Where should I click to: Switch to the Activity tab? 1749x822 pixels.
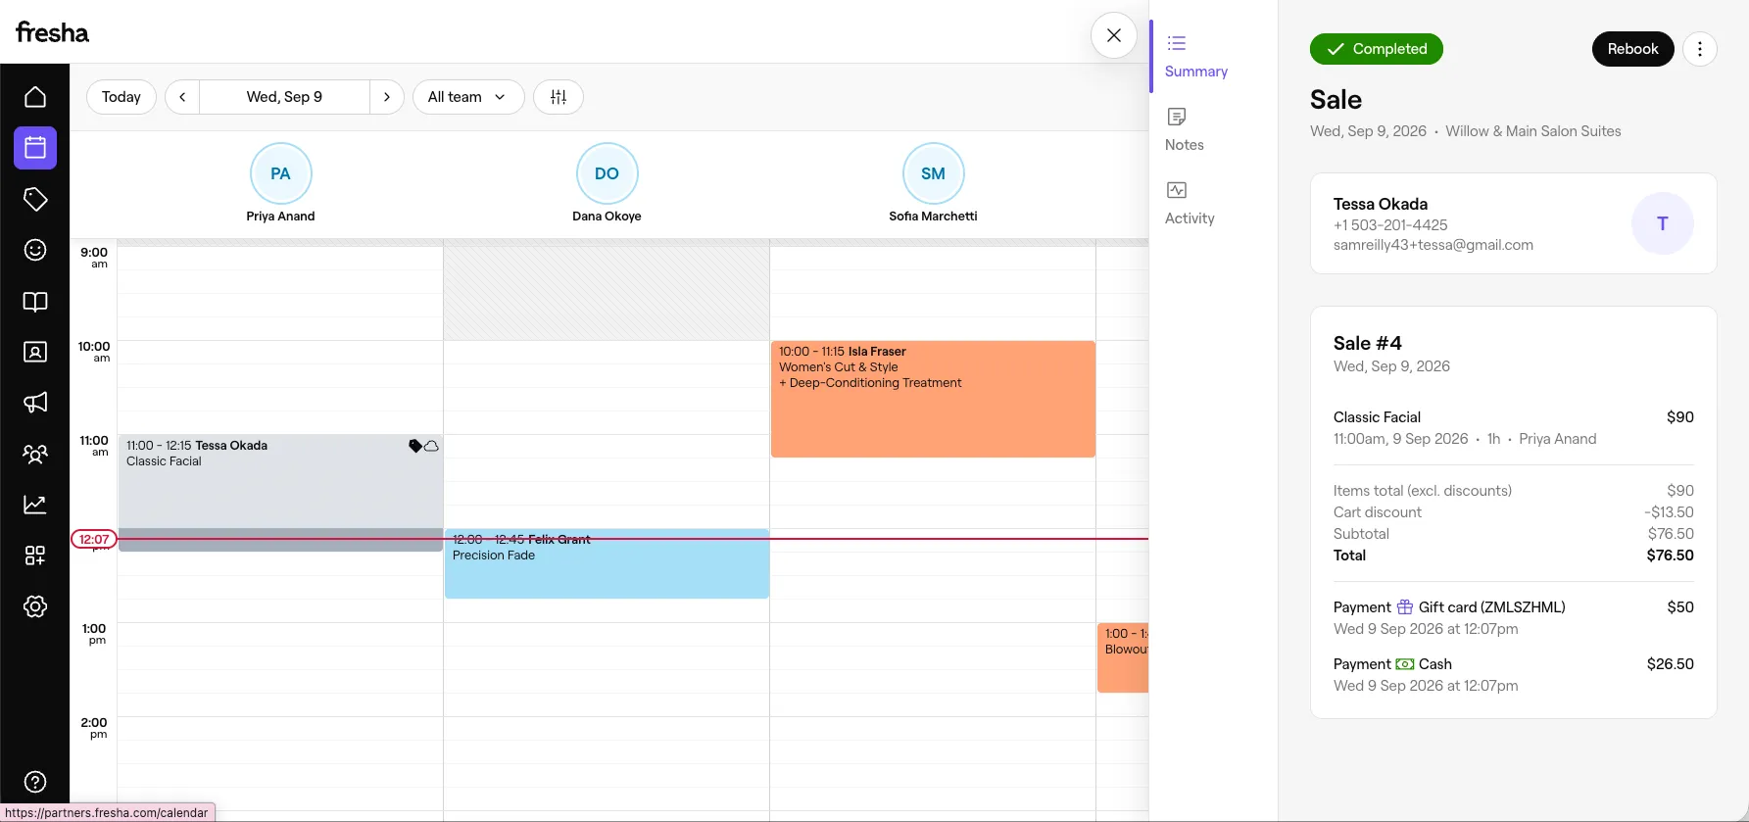click(1190, 203)
